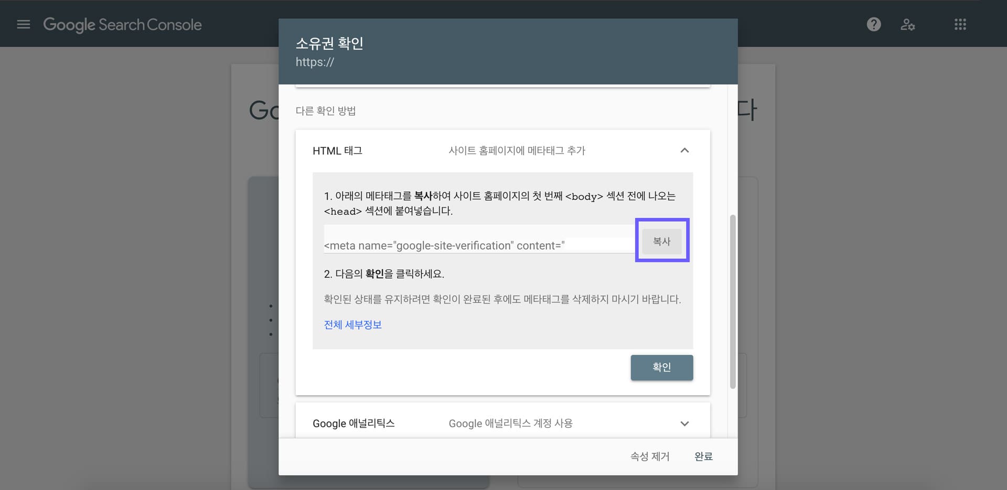Copy the meta tag with 복사 button
1007x490 pixels.
point(661,241)
